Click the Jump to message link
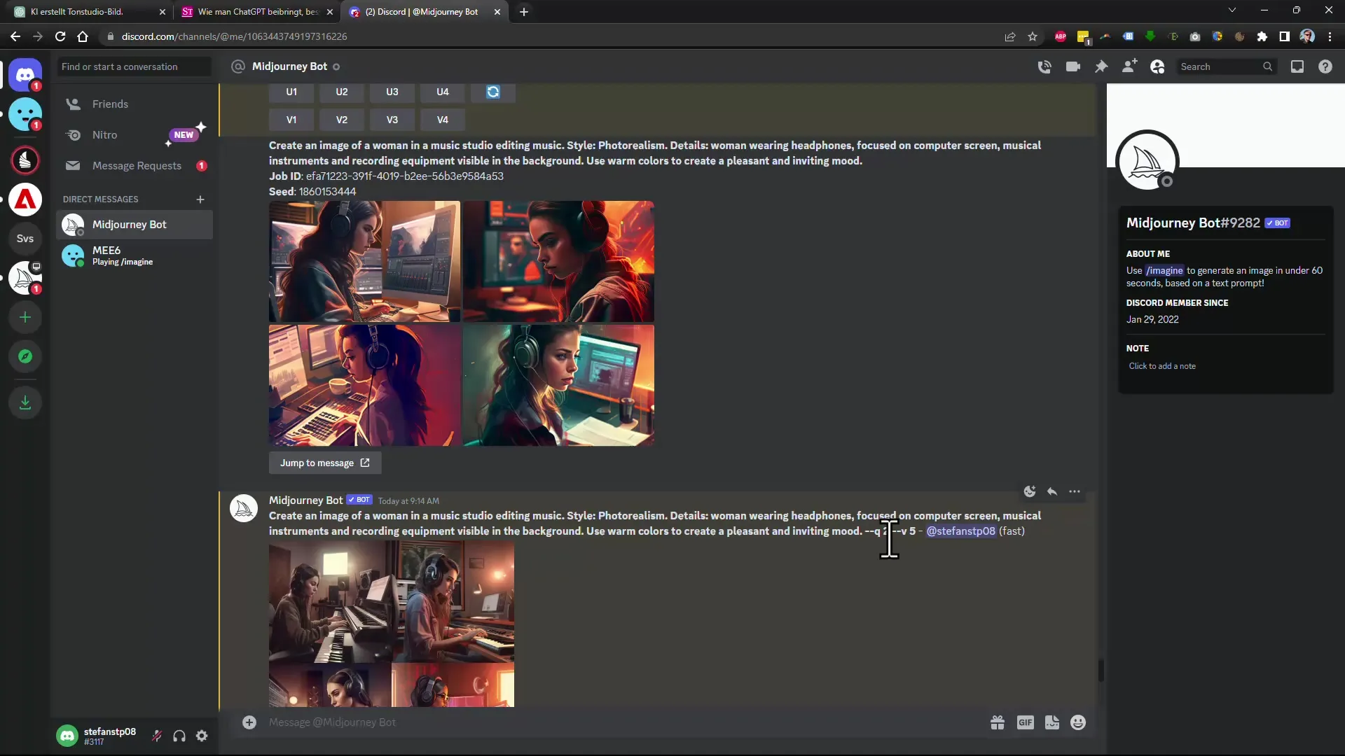The width and height of the screenshot is (1345, 756). [322, 463]
